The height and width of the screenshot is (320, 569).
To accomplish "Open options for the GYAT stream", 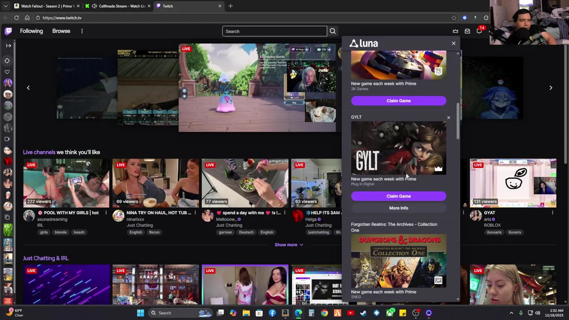I will [553, 213].
